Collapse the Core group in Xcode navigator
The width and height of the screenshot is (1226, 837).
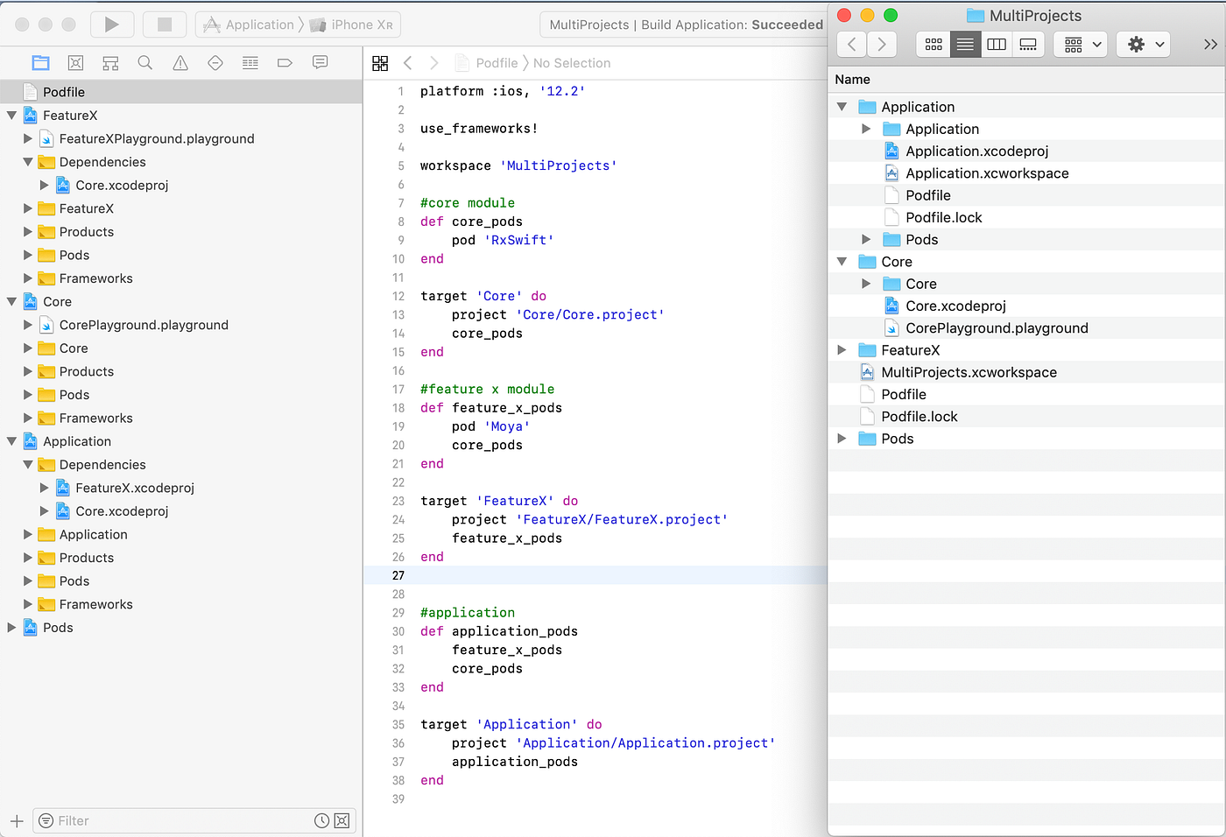point(13,301)
